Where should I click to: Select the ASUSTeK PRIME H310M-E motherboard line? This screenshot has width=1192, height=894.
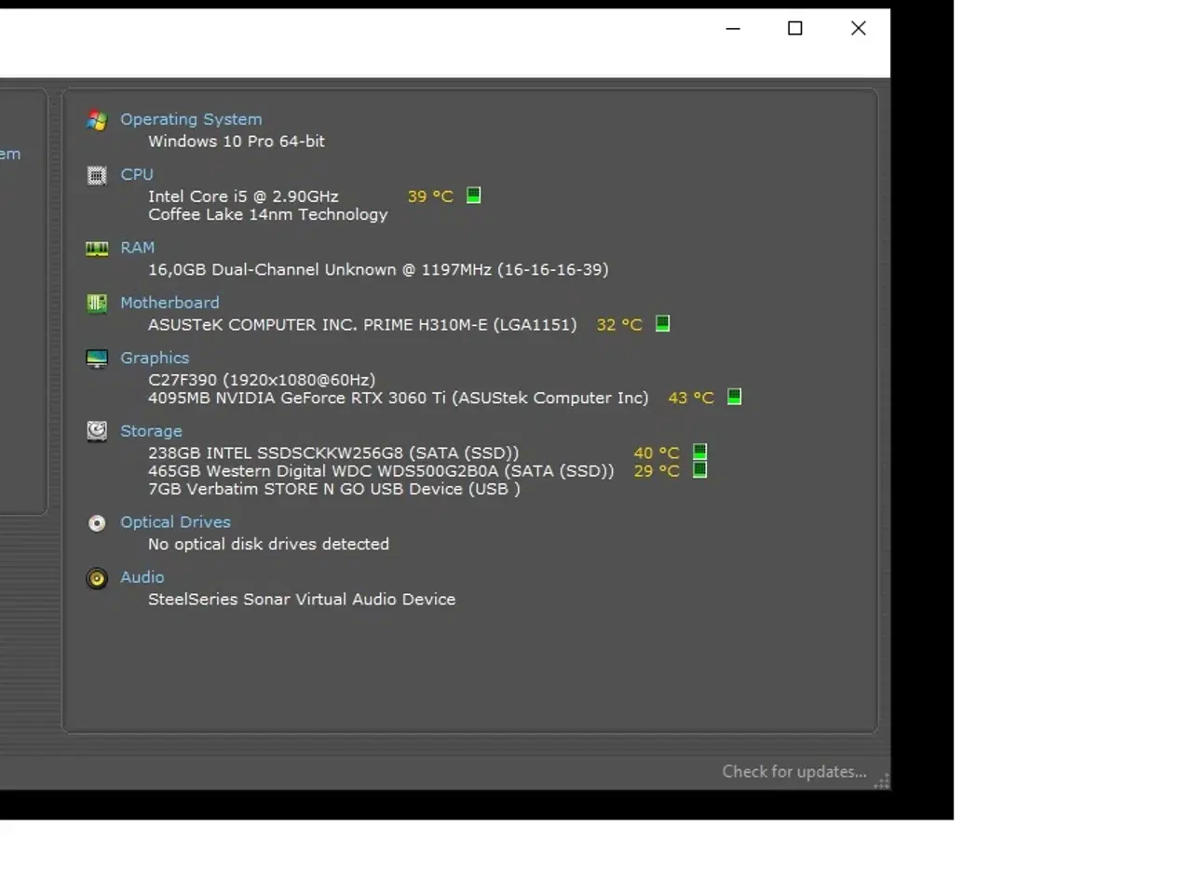coord(362,325)
